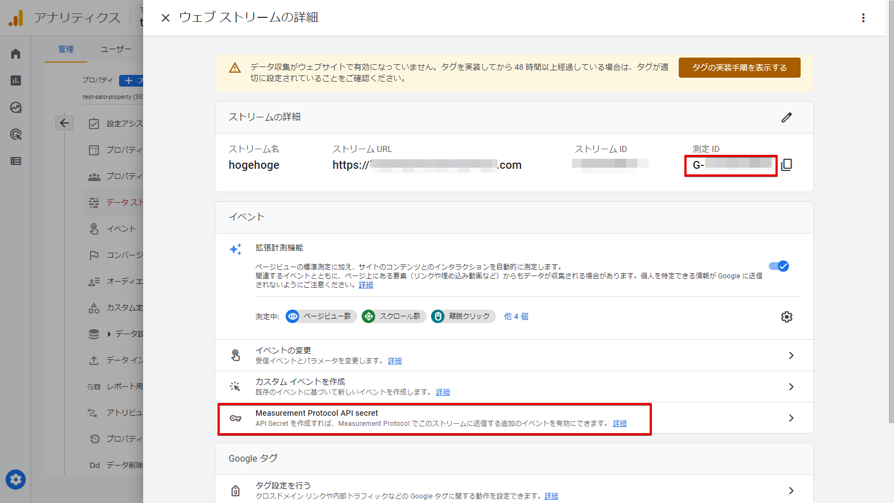Click the Analytics logo icon

(x=16, y=18)
